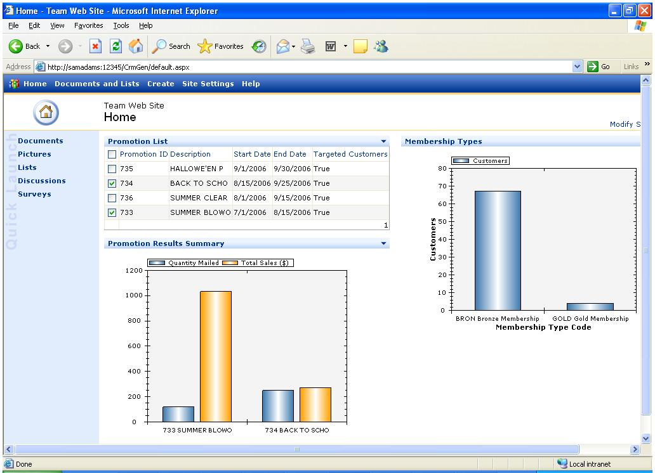655x473 pixels.
Task: Open the Edit with Word dropdown arrow
Action: point(345,46)
